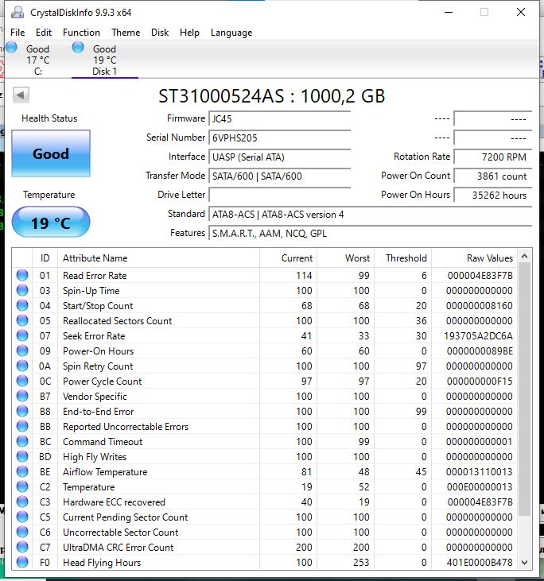544x581 pixels.
Task: Click the empty Drive Letter field
Action: tap(280, 196)
